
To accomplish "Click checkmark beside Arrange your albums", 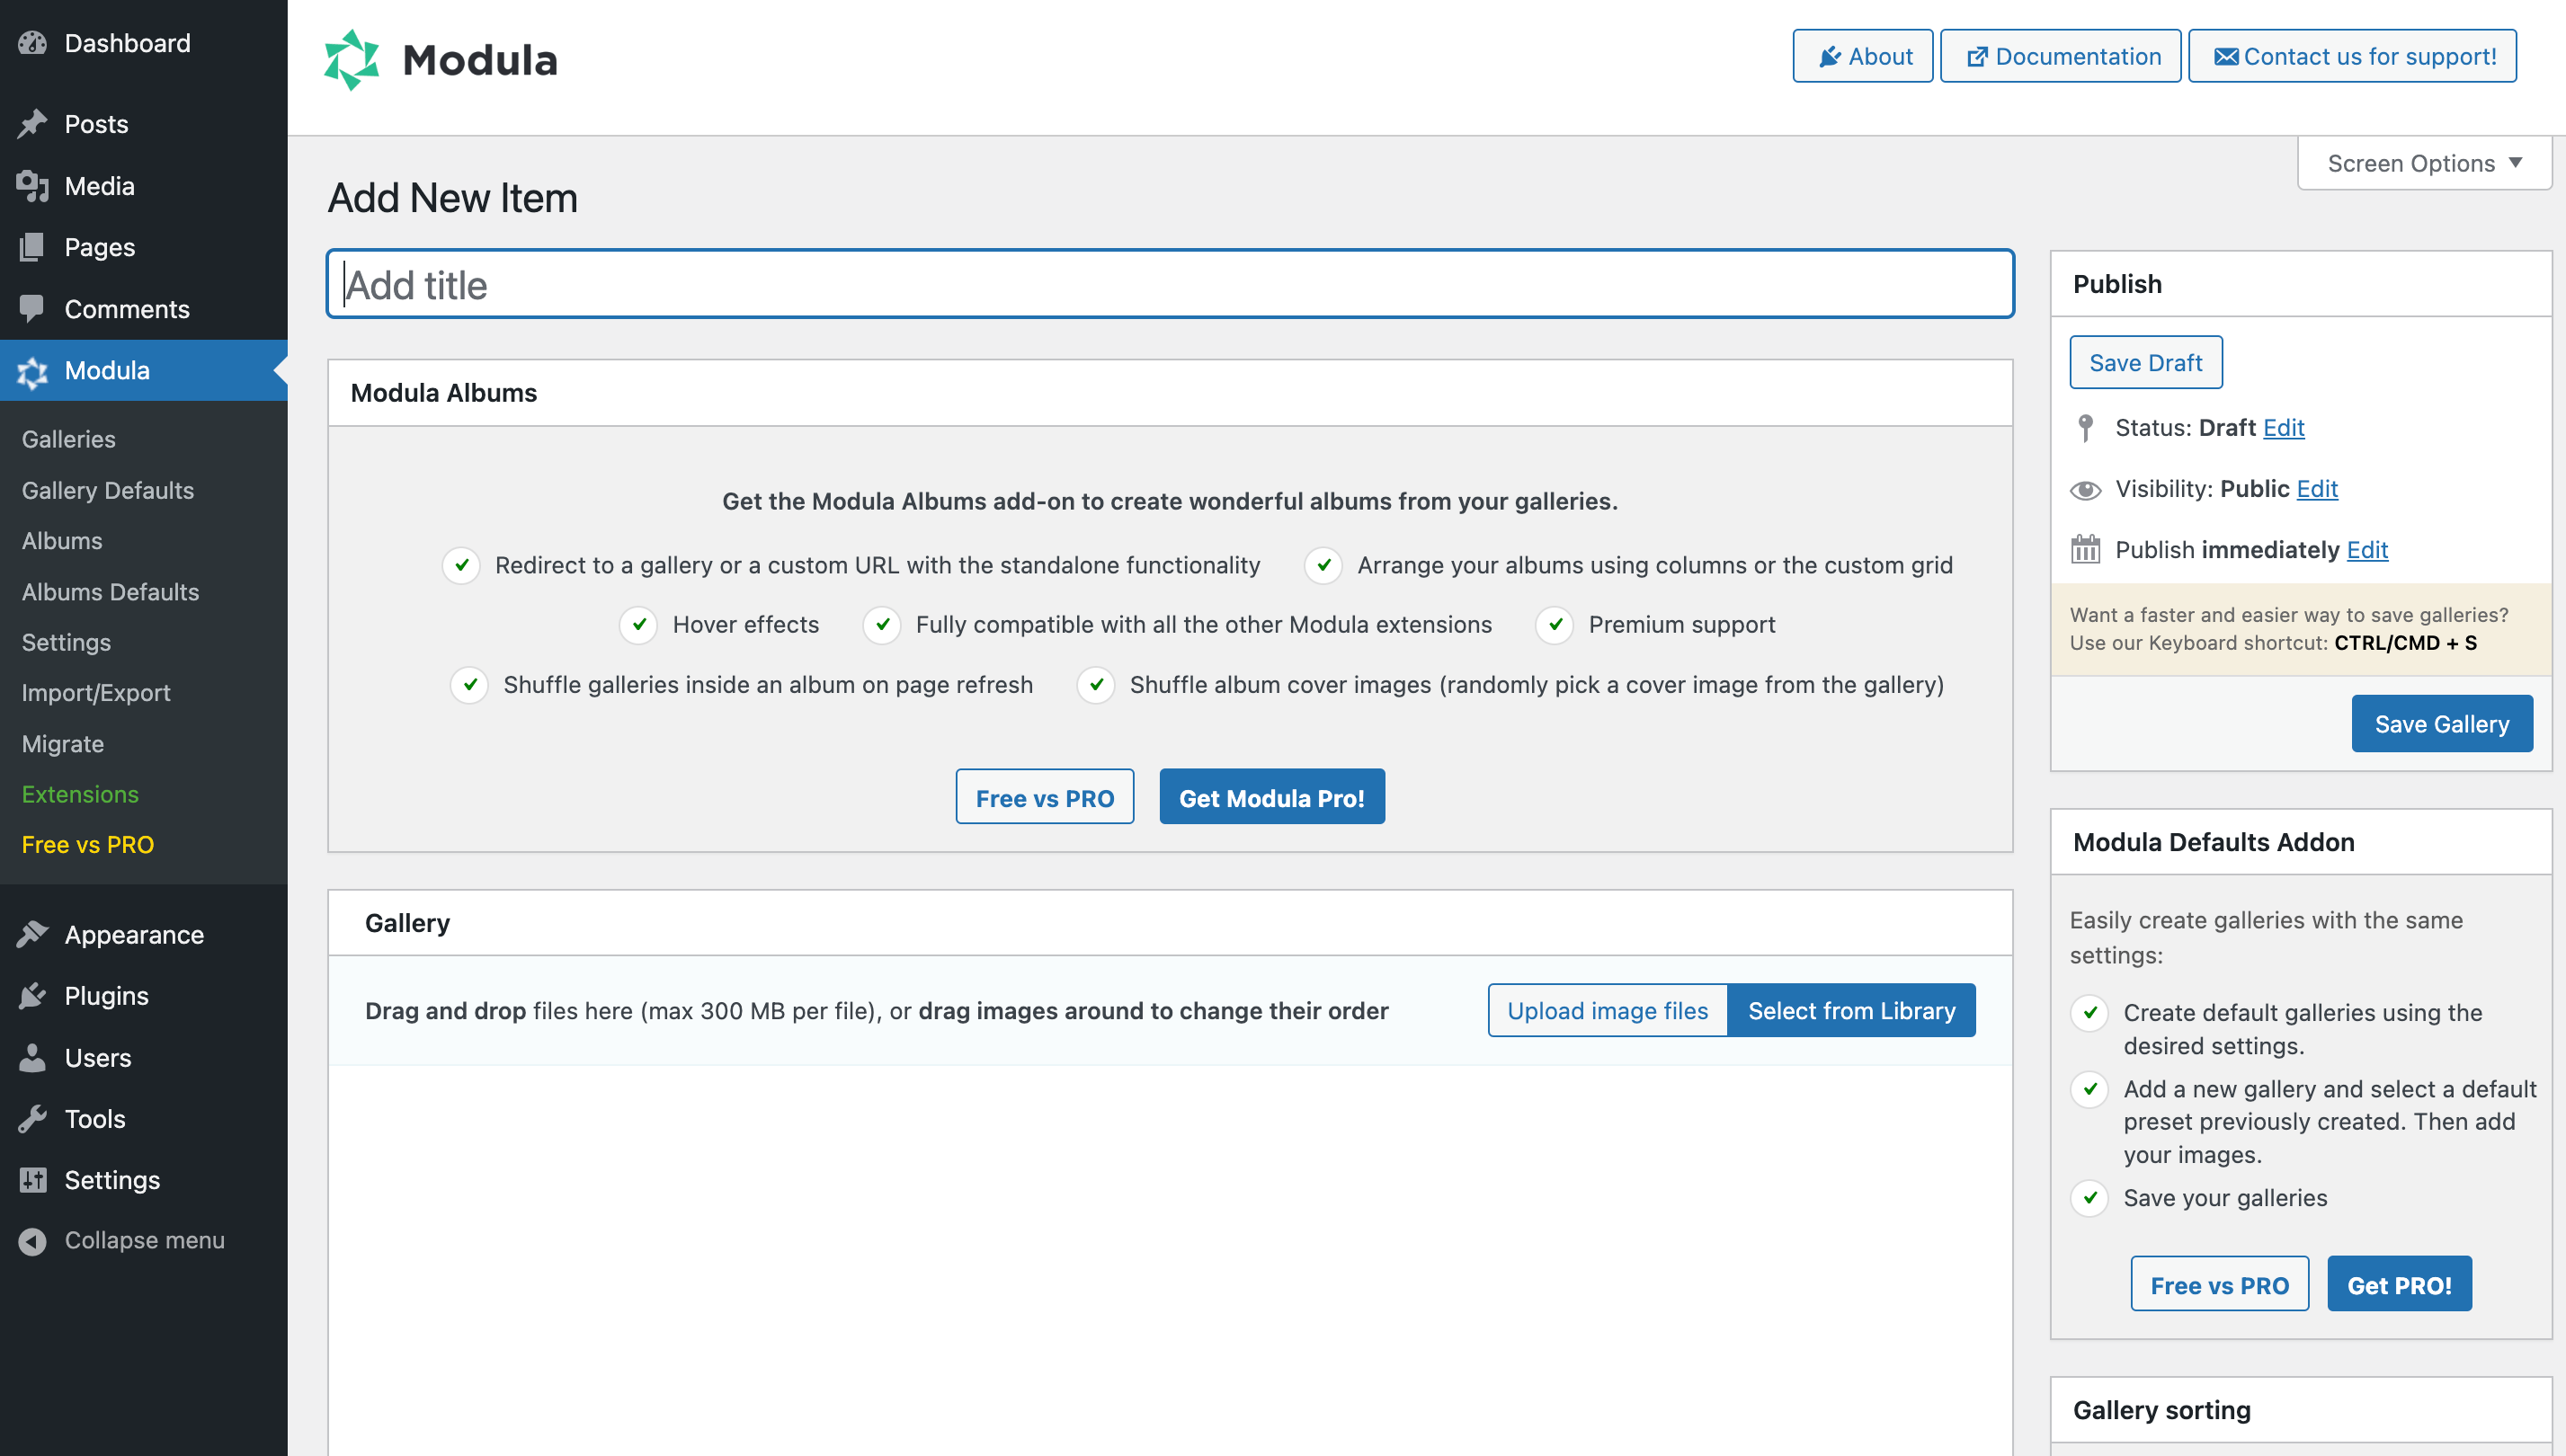I will 1323,566.
